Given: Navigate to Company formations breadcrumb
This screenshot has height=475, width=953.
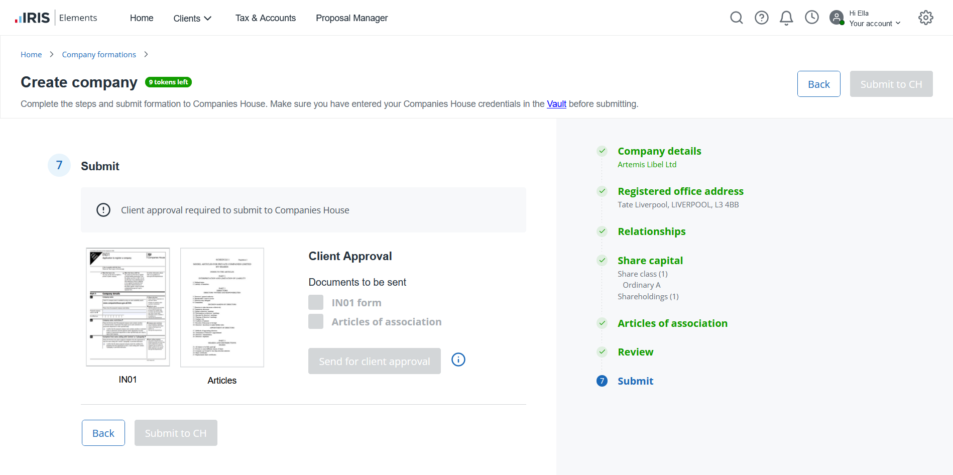Looking at the screenshot, I should pos(99,54).
